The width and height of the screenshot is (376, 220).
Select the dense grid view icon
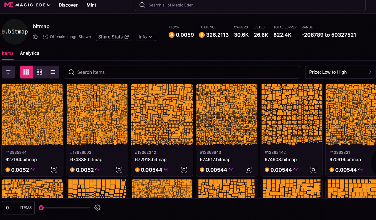26,72
